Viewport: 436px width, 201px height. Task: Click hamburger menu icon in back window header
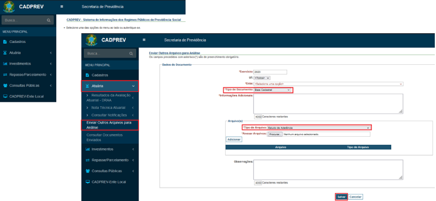click(x=62, y=7)
